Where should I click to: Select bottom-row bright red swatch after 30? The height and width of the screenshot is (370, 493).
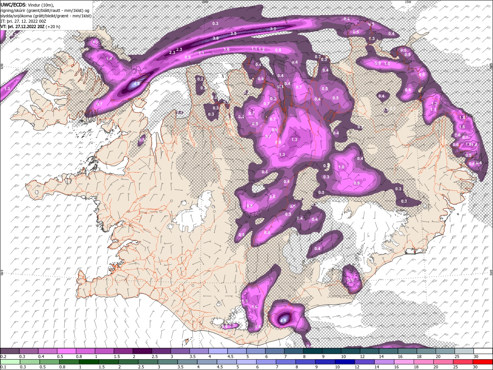tap(483, 362)
